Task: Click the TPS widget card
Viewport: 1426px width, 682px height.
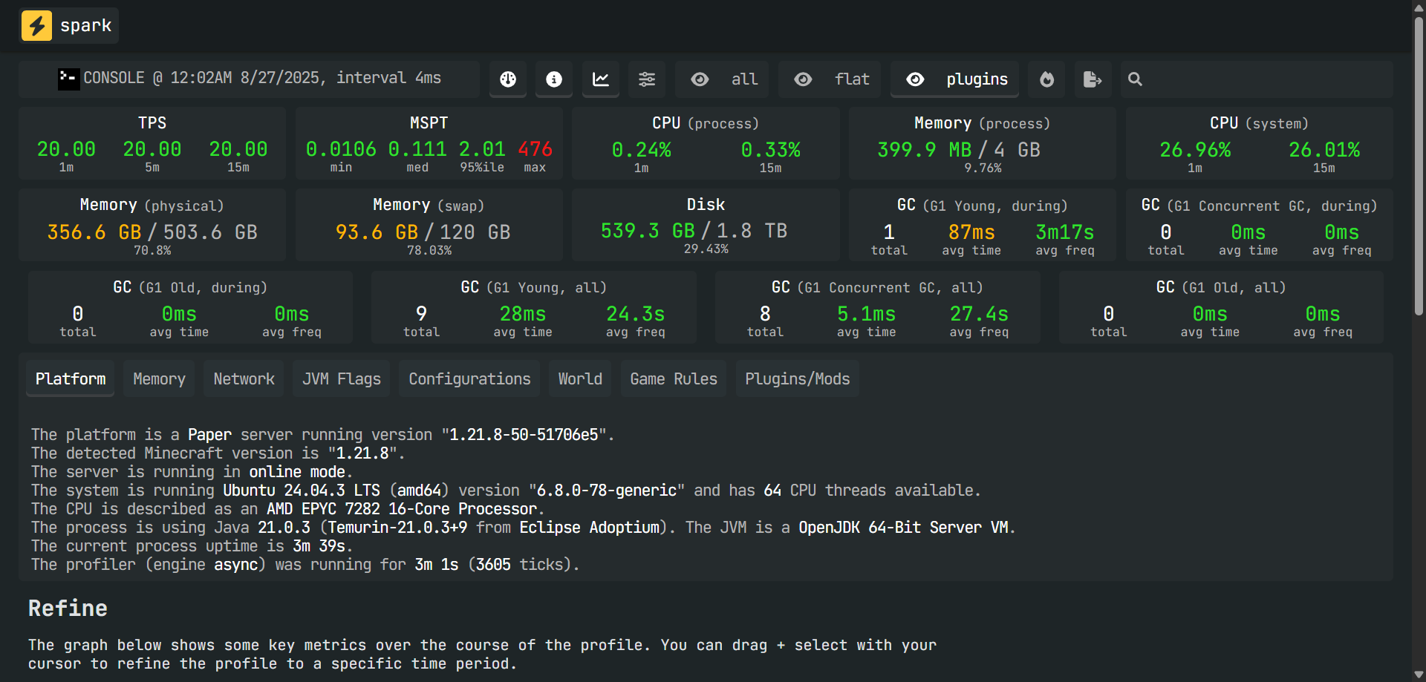Action: 152,143
